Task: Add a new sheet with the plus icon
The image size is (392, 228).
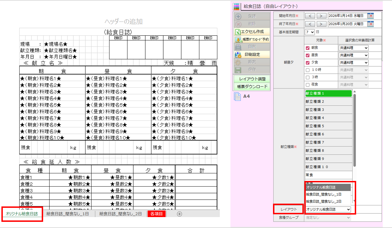Action: pyautogui.click(x=179, y=214)
